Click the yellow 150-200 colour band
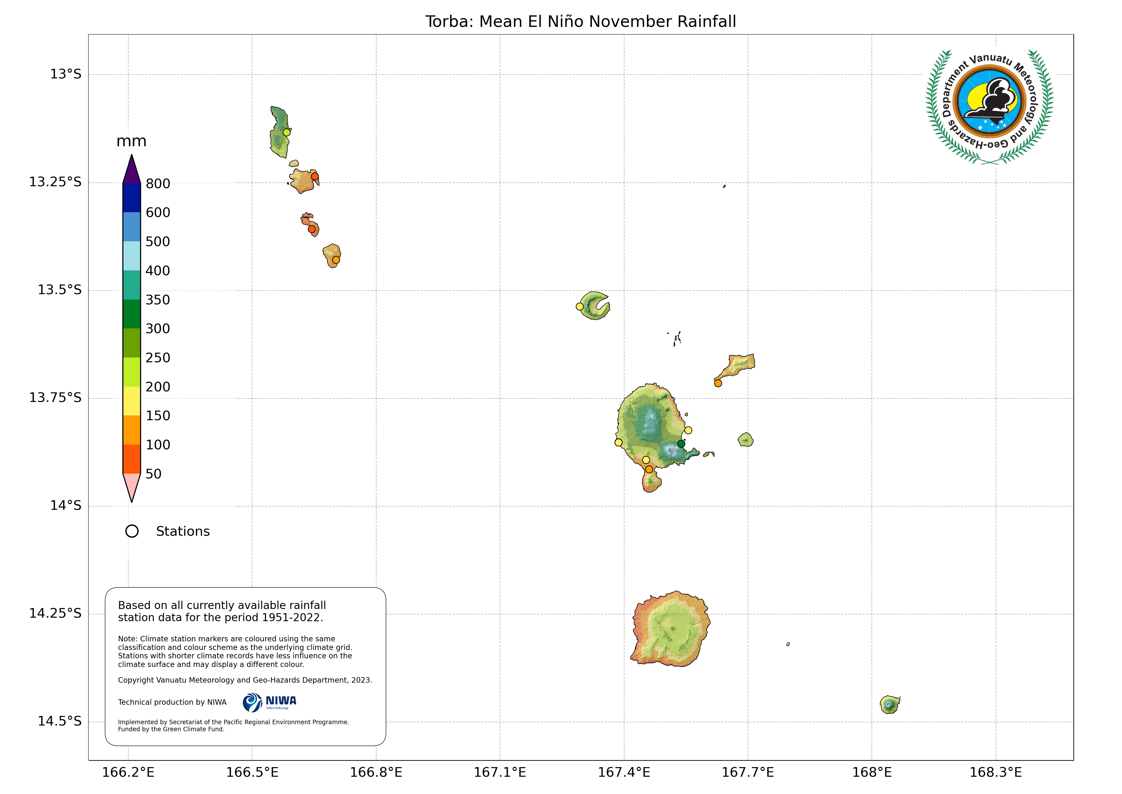Viewport: 1122px width, 794px height. click(131, 401)
